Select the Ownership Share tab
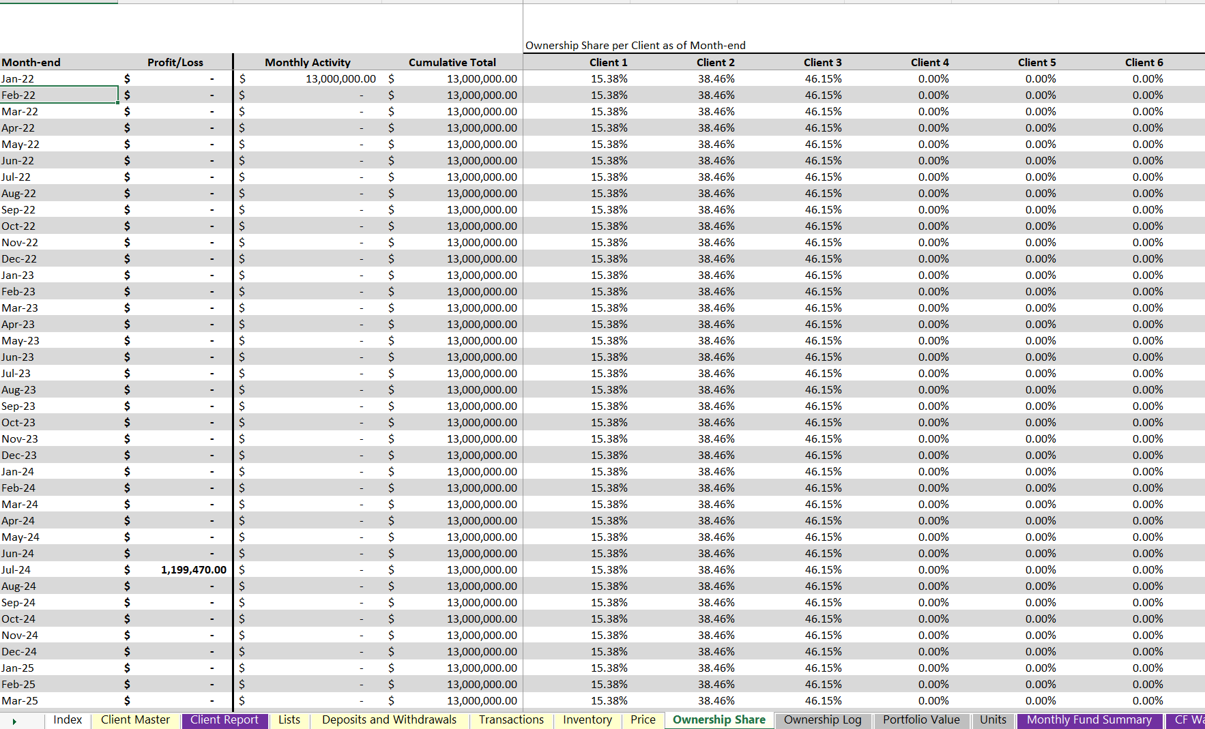The image size is (1205, 729). [x=719, y=720]
